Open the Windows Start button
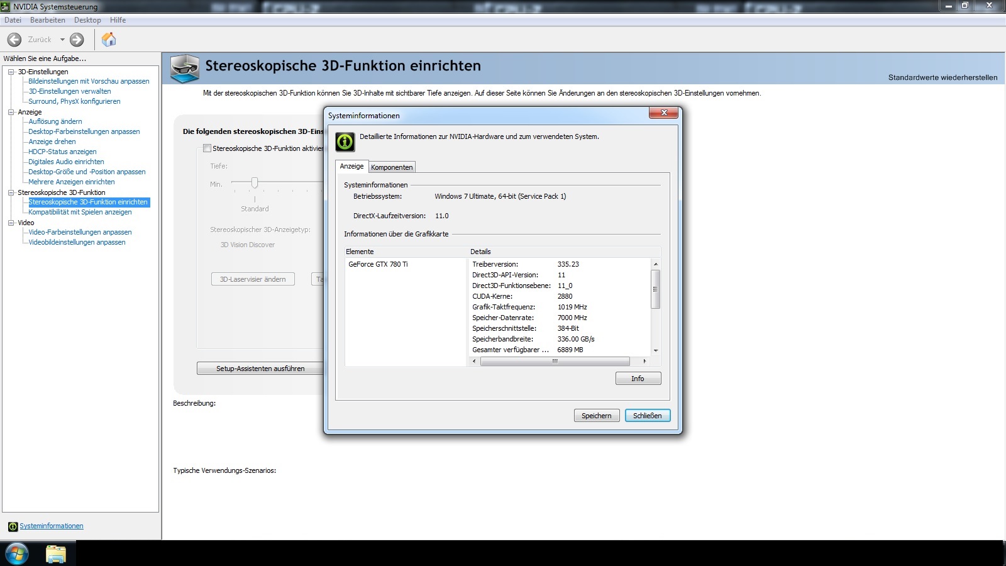Image resolution: width=1006 pixels, height=566 pixels. [x=17, y=553]
